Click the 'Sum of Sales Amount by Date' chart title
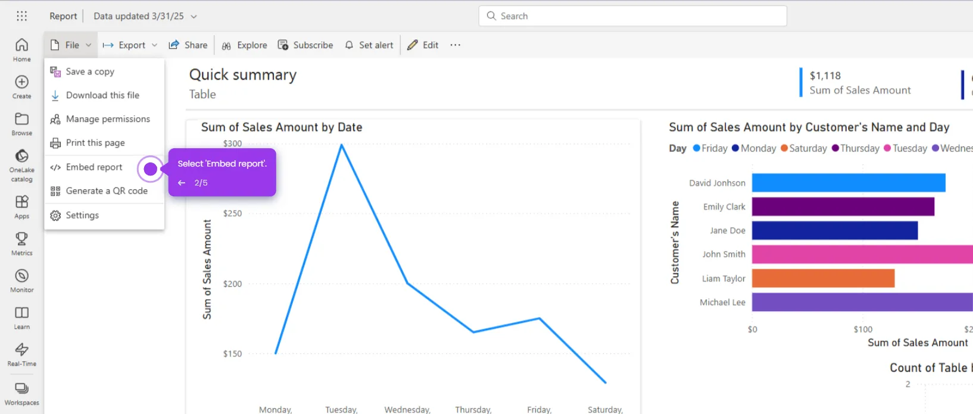The image size is (973, 414). click(x=282, y=127)
